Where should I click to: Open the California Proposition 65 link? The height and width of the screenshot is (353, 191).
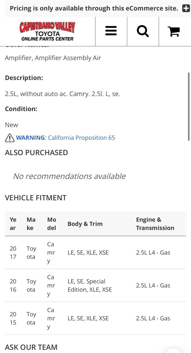click(81, 138)
